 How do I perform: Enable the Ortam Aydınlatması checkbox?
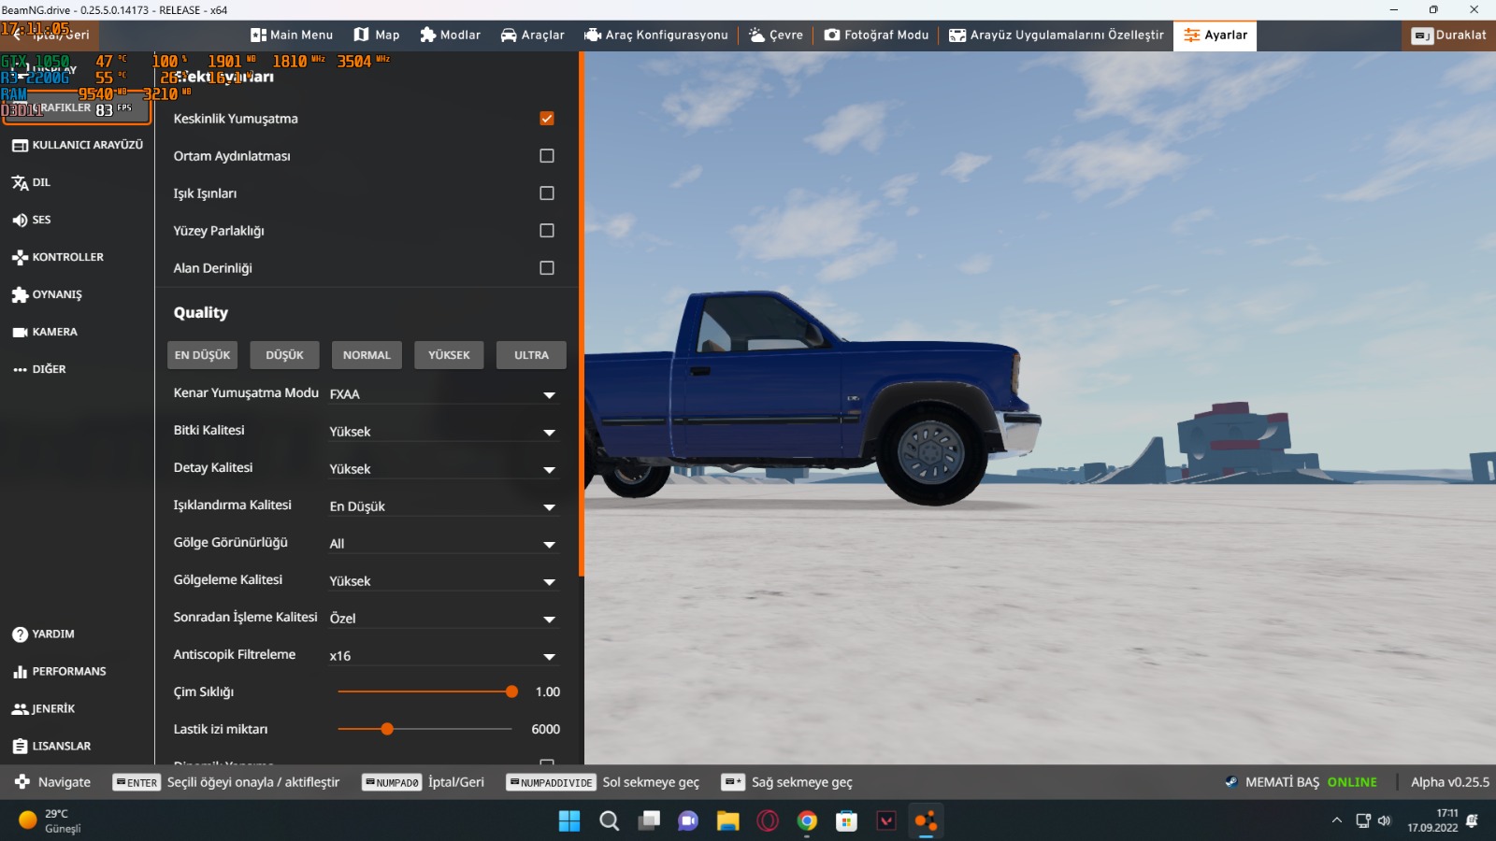pos(547,156)
